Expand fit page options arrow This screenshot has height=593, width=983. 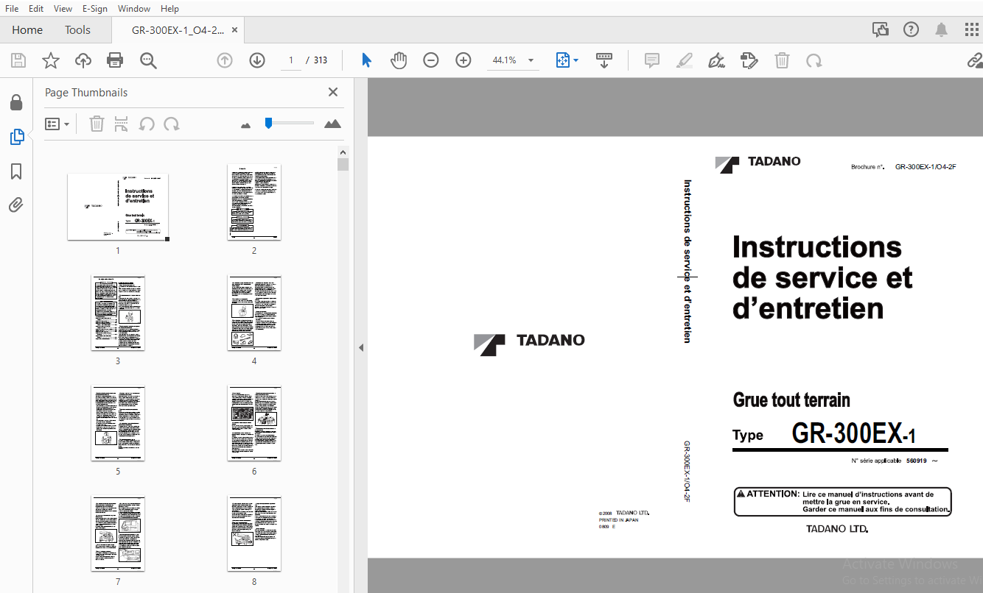[576, 60]
